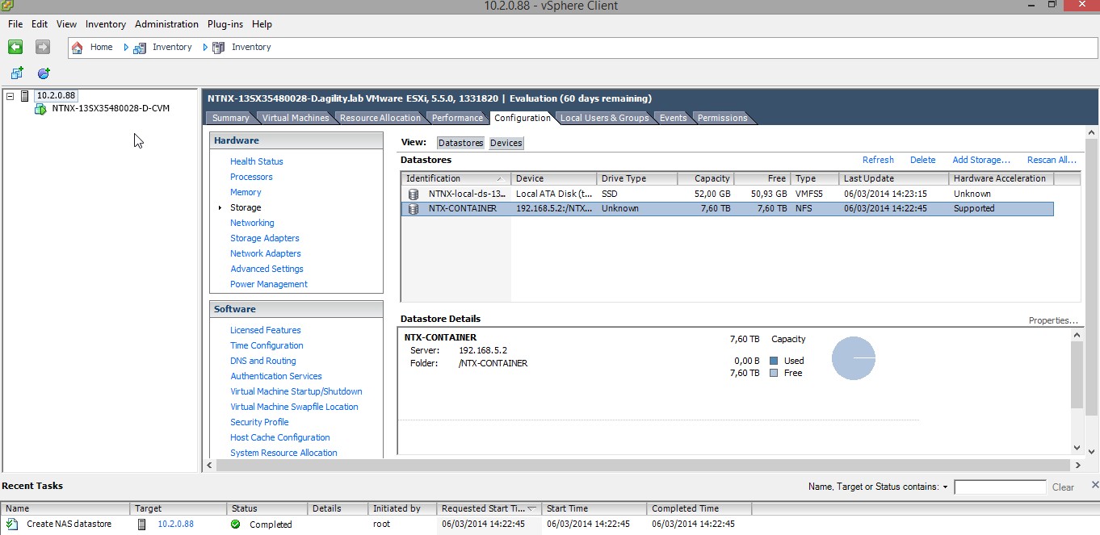
Task: Click the Create NAS datastore task icon
Action: point(12,525)
